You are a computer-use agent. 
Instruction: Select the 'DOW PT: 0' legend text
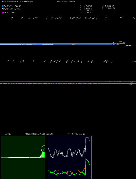point(9,12)
